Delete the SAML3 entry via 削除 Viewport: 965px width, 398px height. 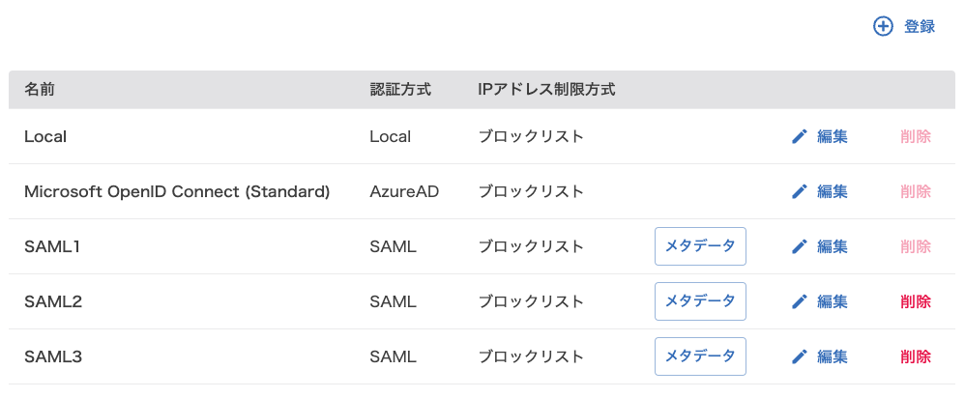point(915,356)
